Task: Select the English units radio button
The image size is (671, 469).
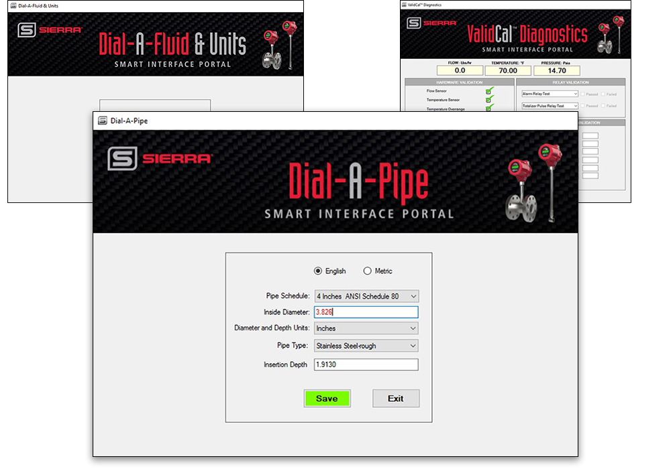Action: (318, 271)
